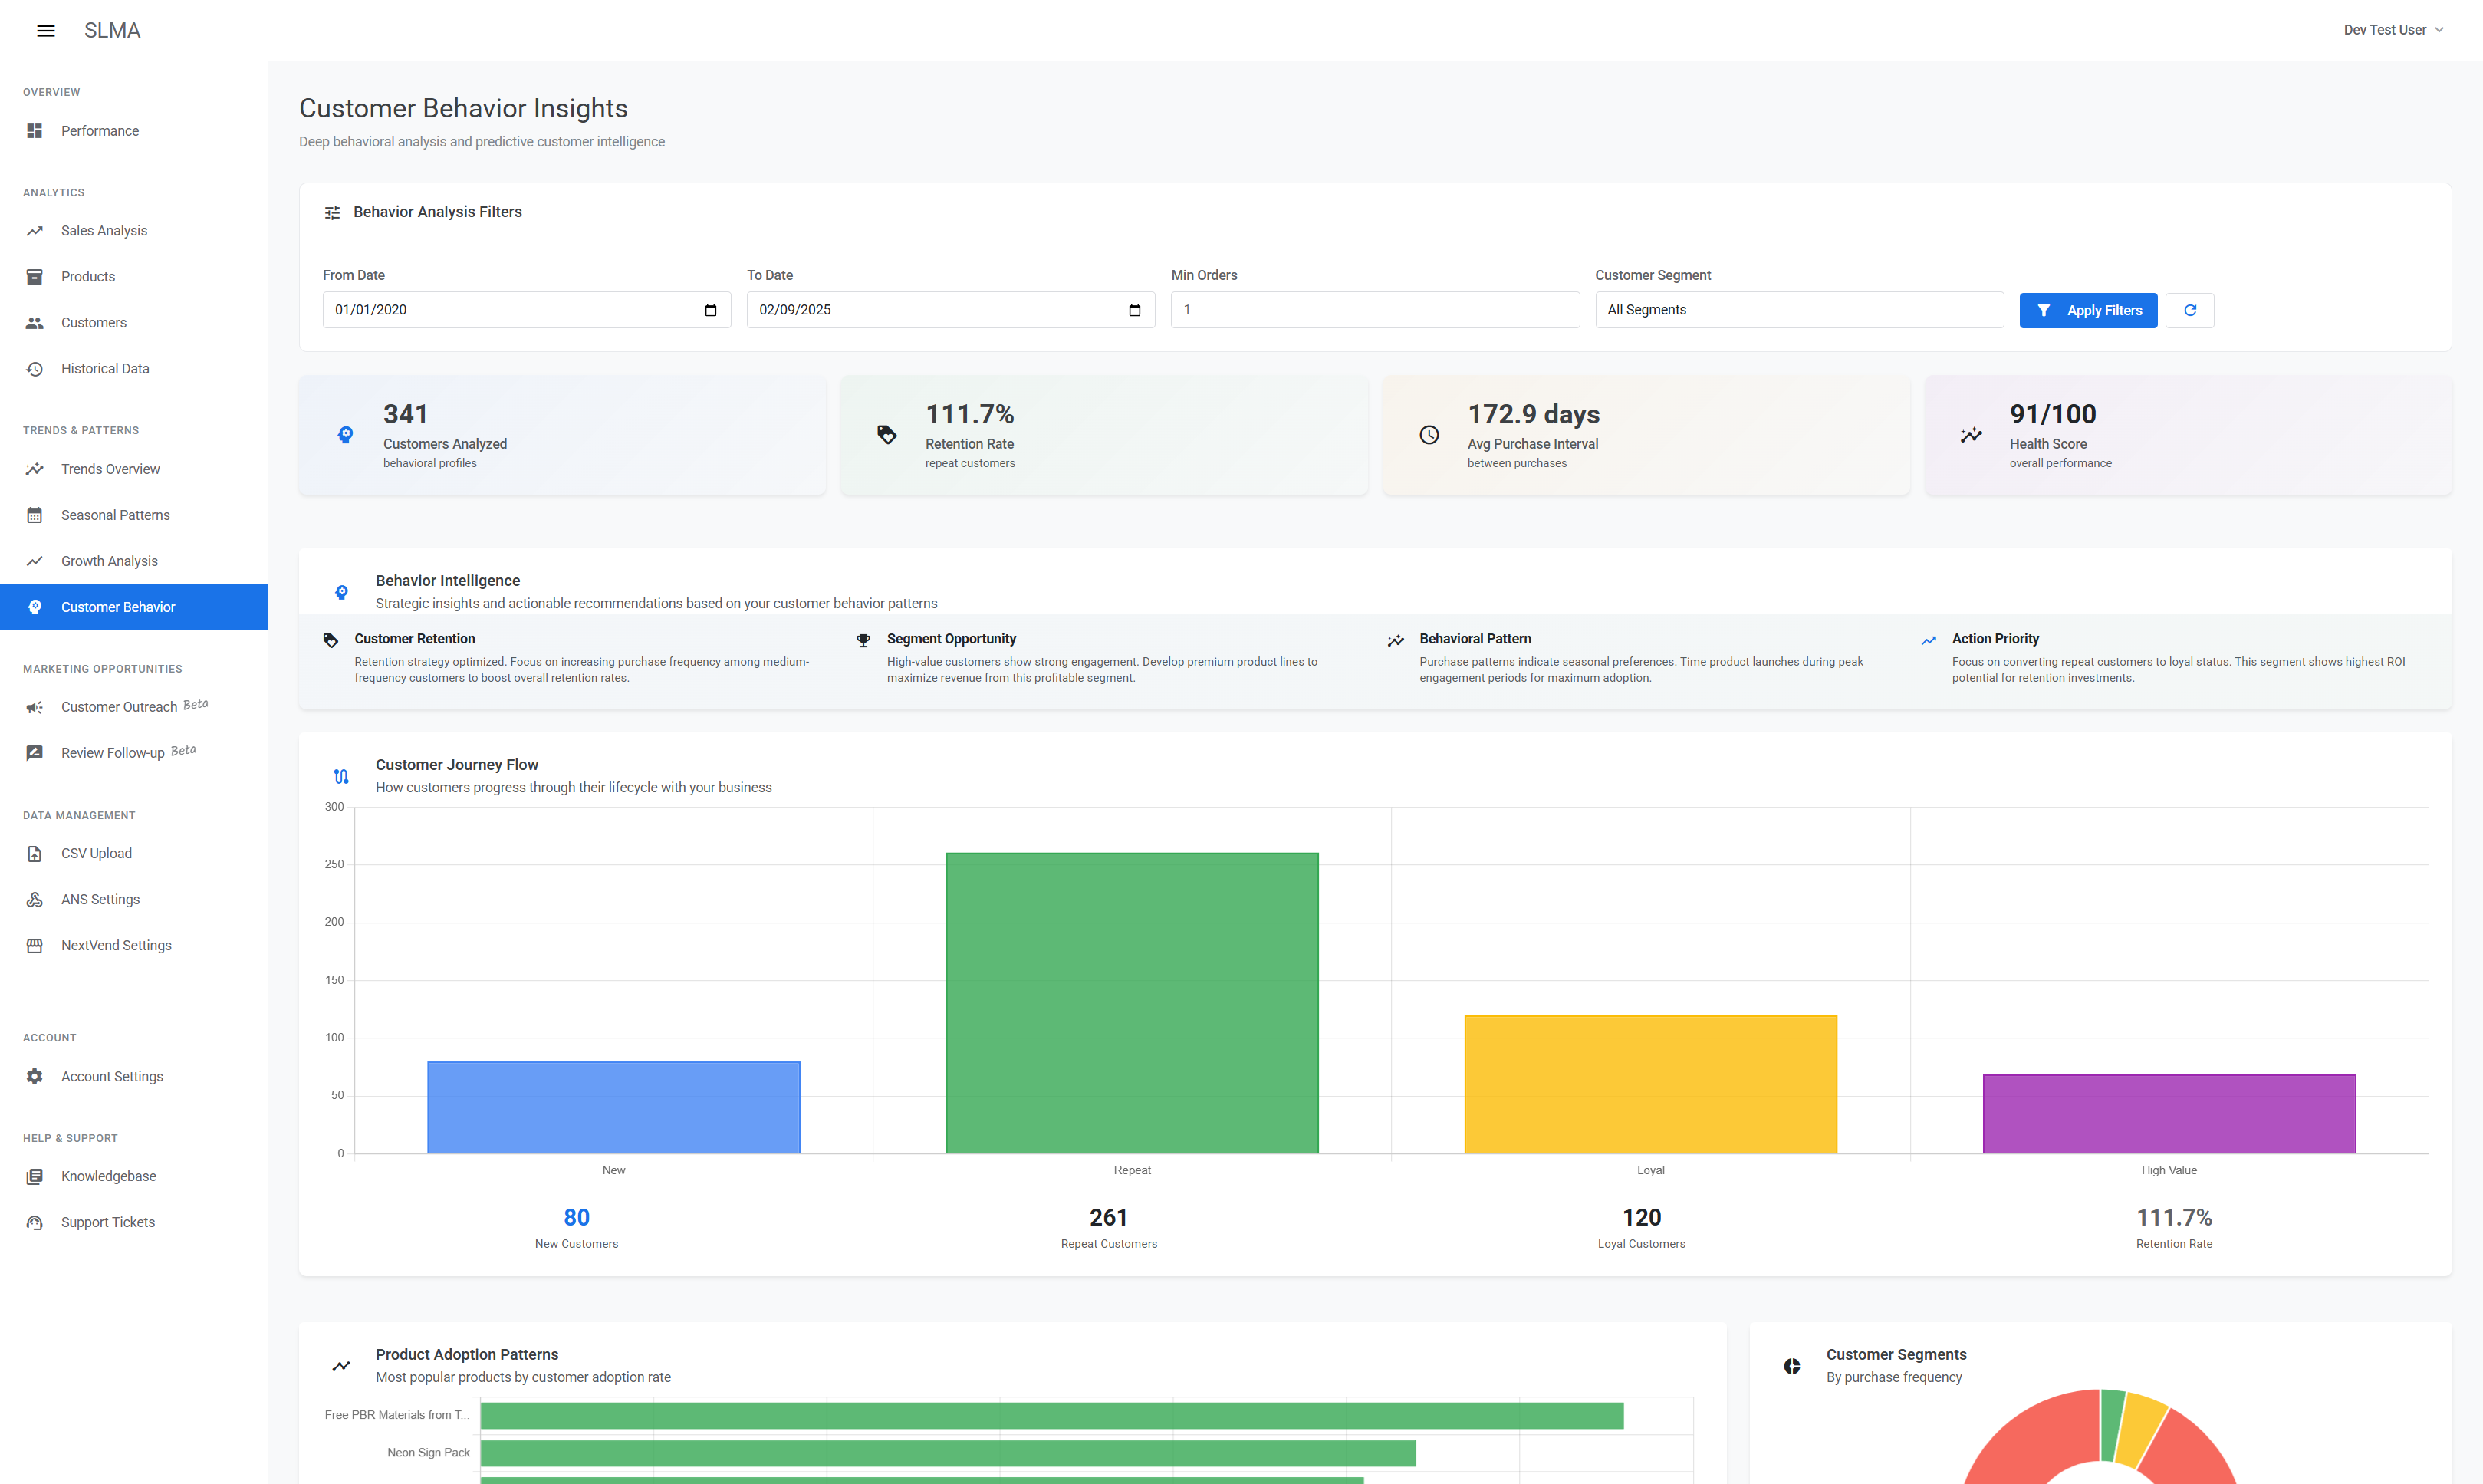Click the Retention Rate tag icon
The image size is (2483, 1484).
886,435
